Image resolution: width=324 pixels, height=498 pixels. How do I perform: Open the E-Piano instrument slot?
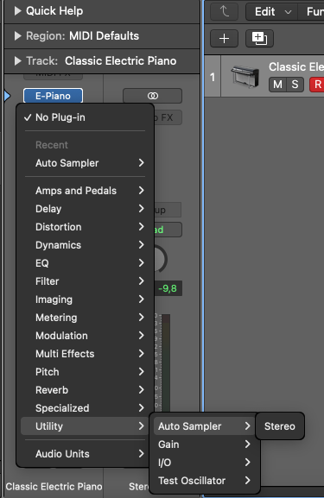point(53,96)
